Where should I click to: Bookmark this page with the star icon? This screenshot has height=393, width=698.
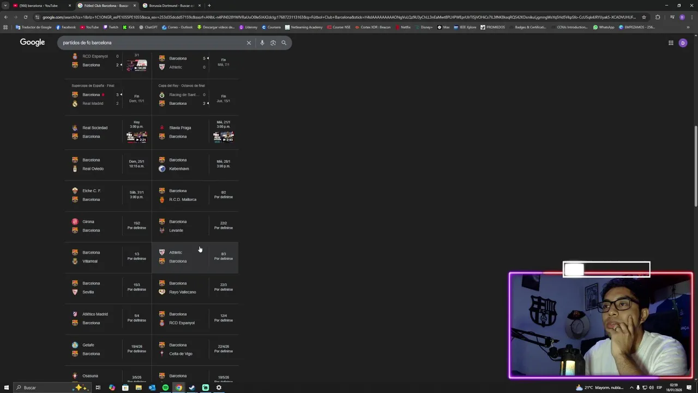644,17
